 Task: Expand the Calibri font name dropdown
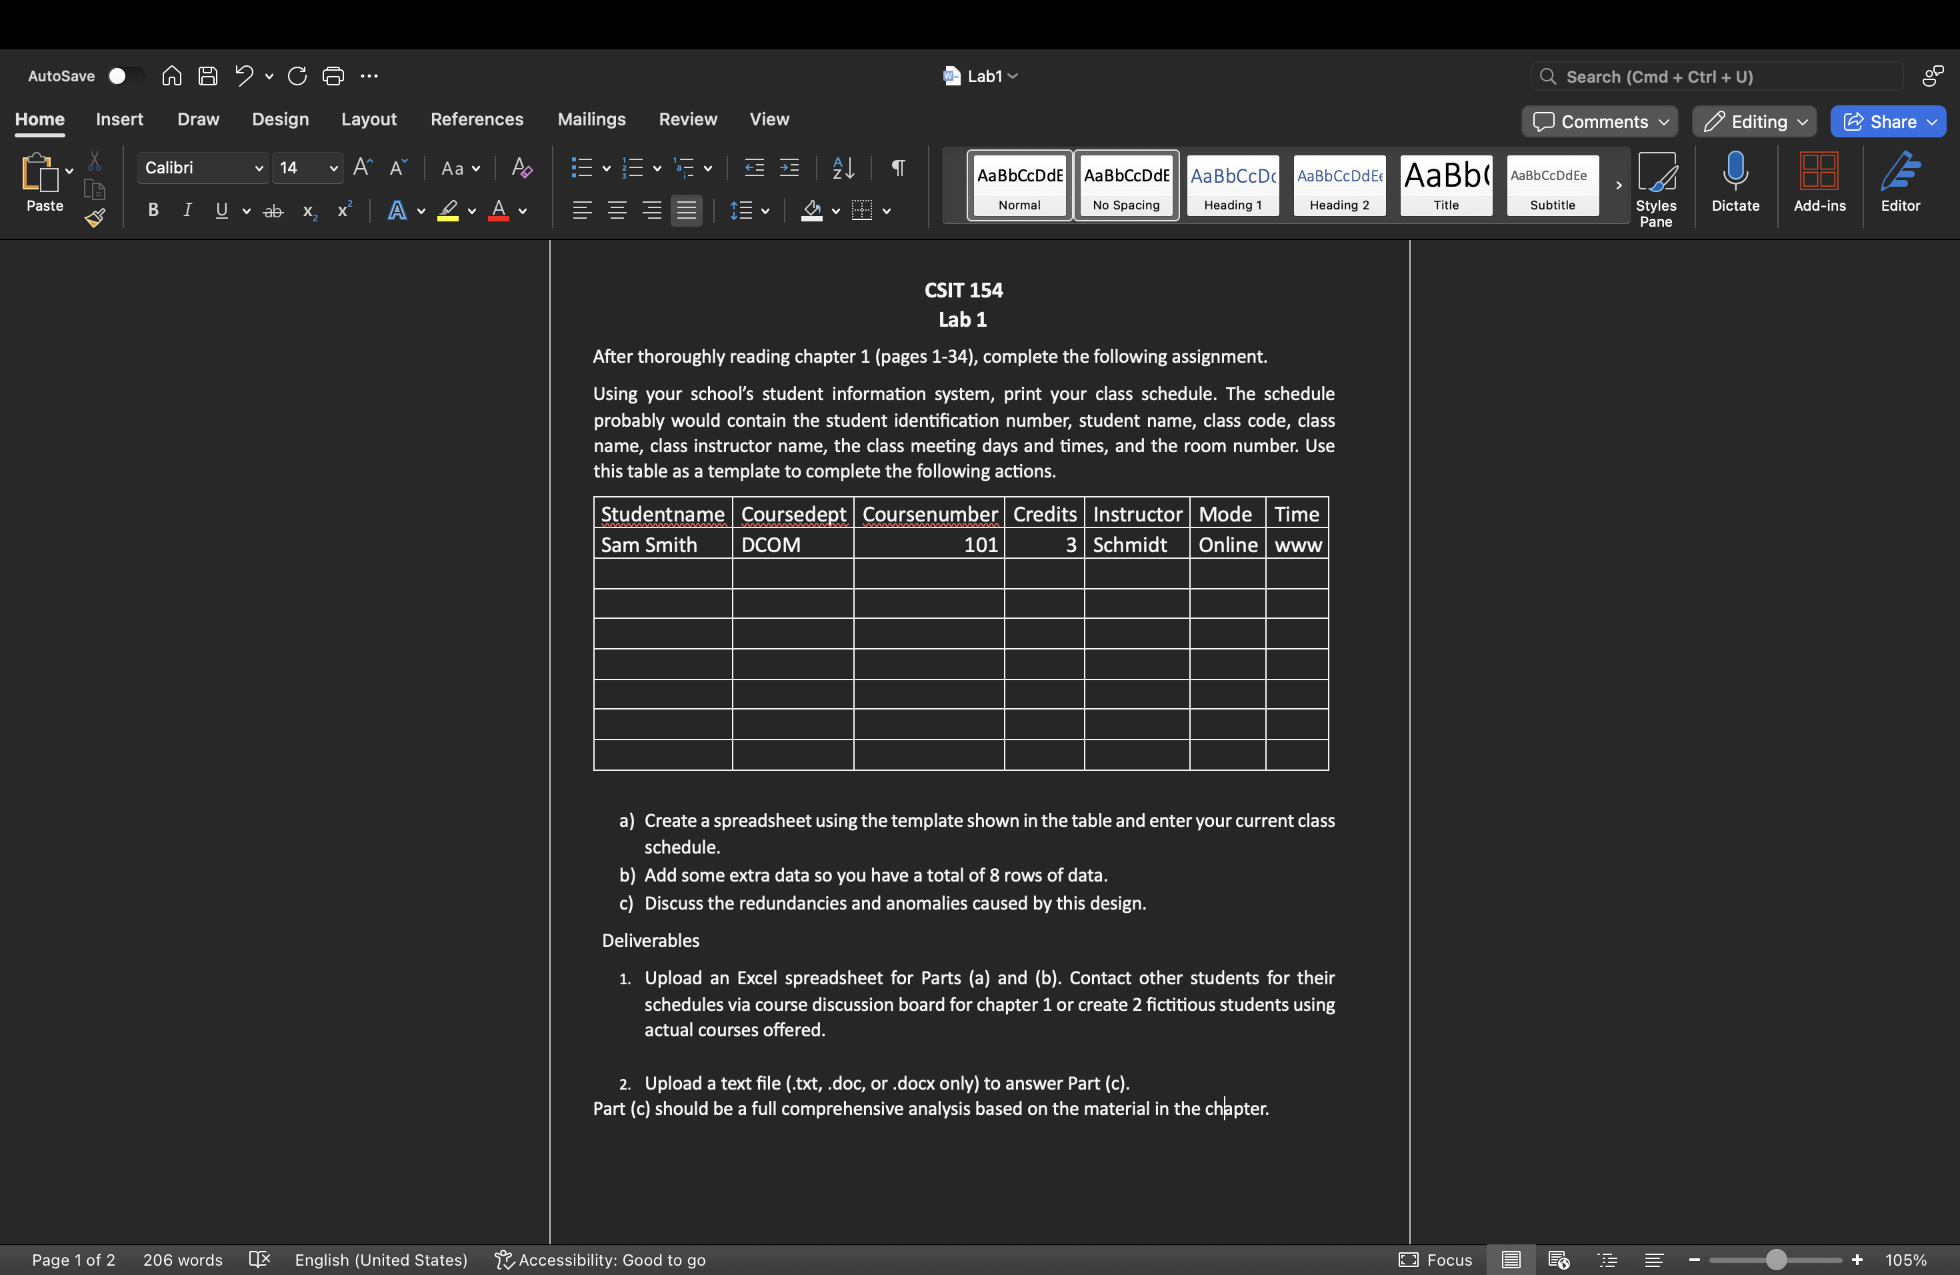pos(259,168)
